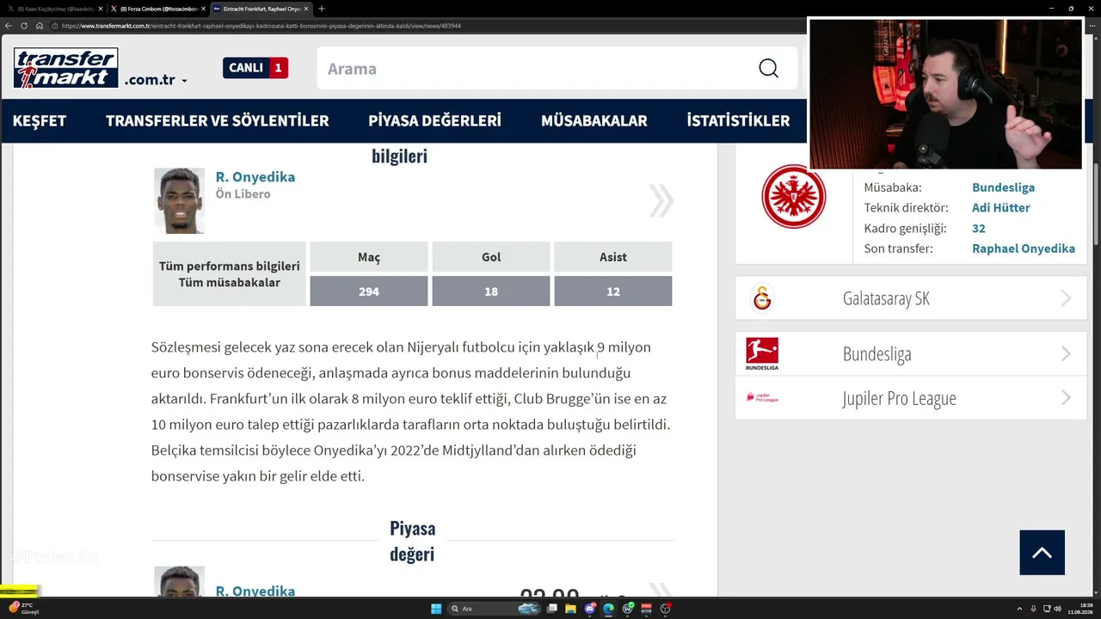Open the .com.tr country dropdown
This screenshot has width=1101, height=619.
click(156, 80)
